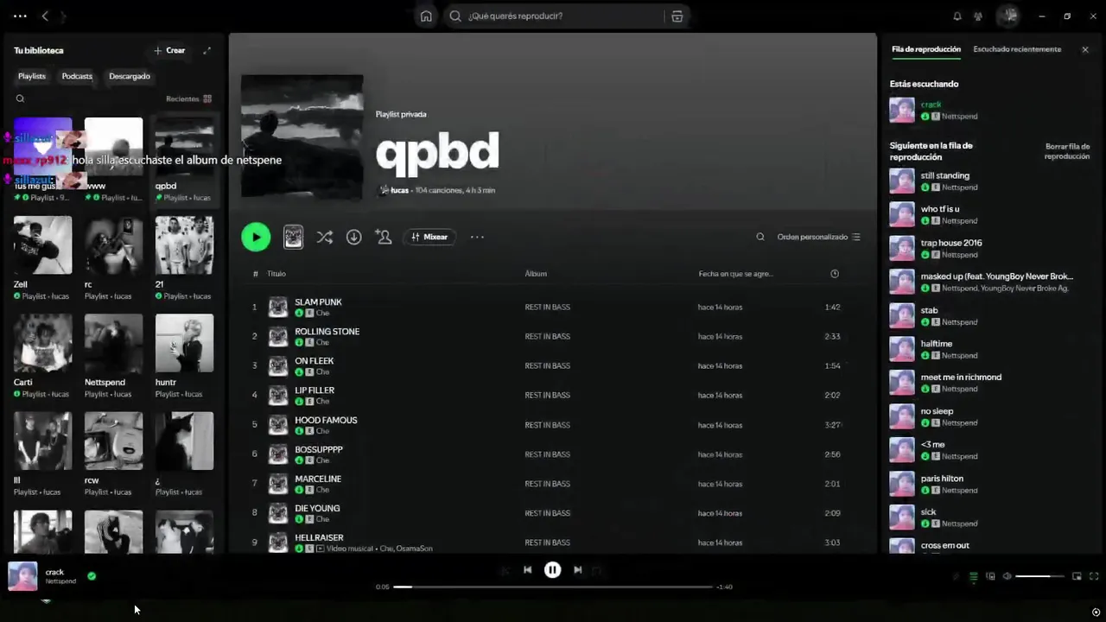Skip to previous track
Viewport: 1106px width, 622px height.
527,570
